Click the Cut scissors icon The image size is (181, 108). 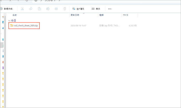(x=22, y=9)
